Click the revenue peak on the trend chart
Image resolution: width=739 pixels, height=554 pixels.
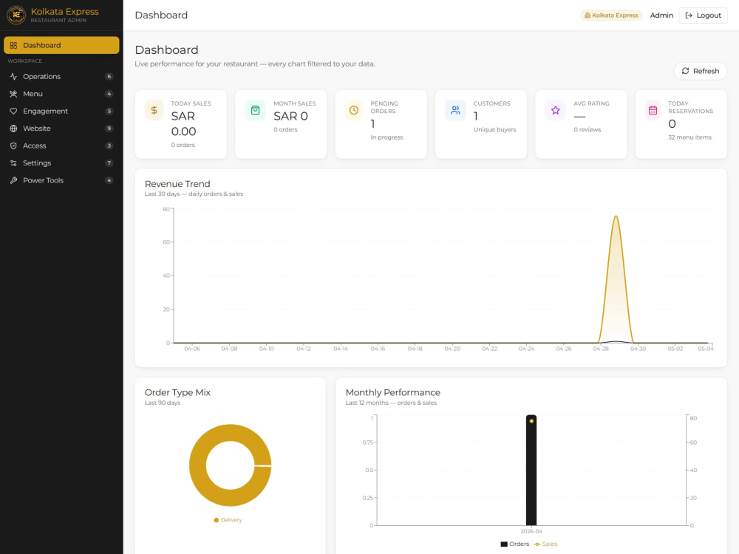616,216
